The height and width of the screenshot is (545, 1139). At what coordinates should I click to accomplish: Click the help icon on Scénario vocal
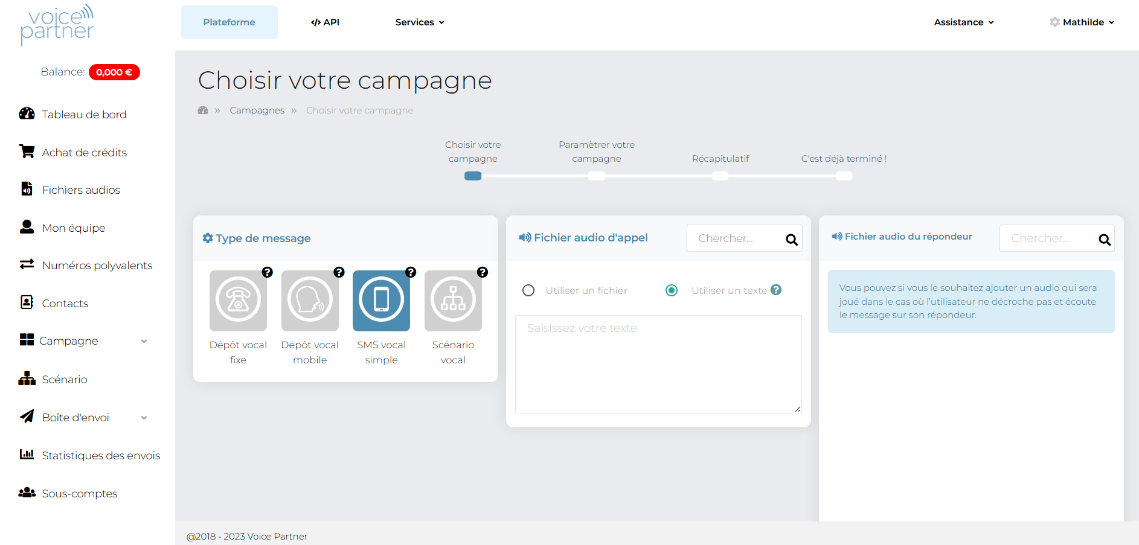pos(483,273)
